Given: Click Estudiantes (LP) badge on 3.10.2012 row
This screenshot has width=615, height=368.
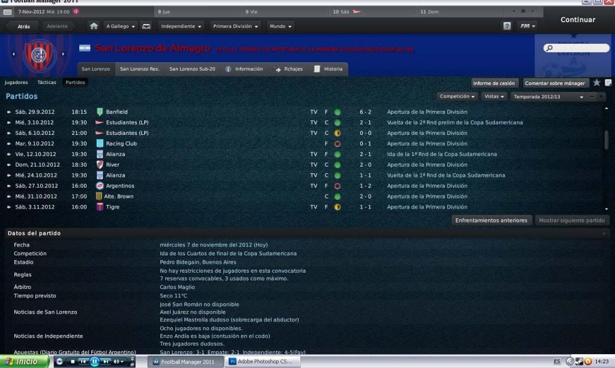Looking at the screenshot, I should coord(100,122).
